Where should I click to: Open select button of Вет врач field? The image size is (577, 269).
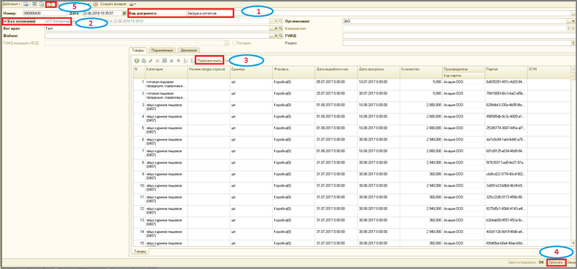click(x=272, y=28)
